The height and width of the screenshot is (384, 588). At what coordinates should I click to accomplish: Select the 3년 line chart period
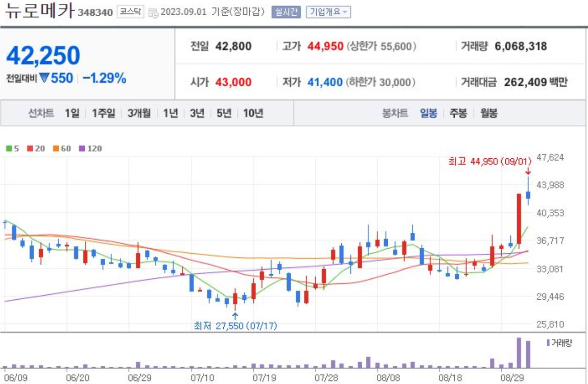[x=197, y=113]
